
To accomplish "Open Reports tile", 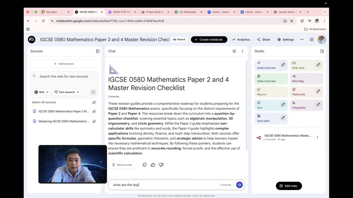I will point(271,92).
